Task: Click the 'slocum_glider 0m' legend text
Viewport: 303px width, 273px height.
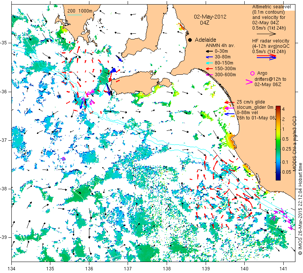Action: (255, 107)
